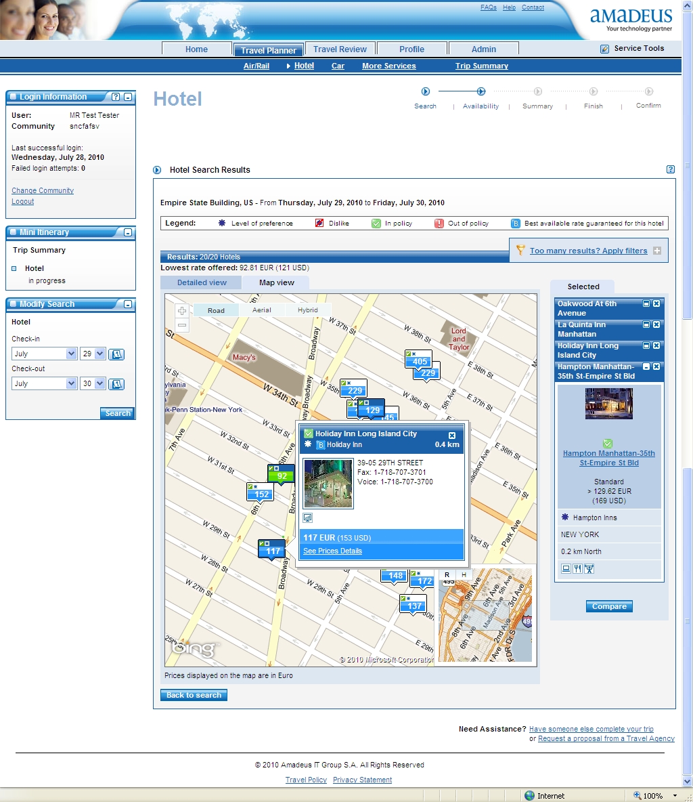Open the Home tab
693x802 pixels.
coord(196,49)
